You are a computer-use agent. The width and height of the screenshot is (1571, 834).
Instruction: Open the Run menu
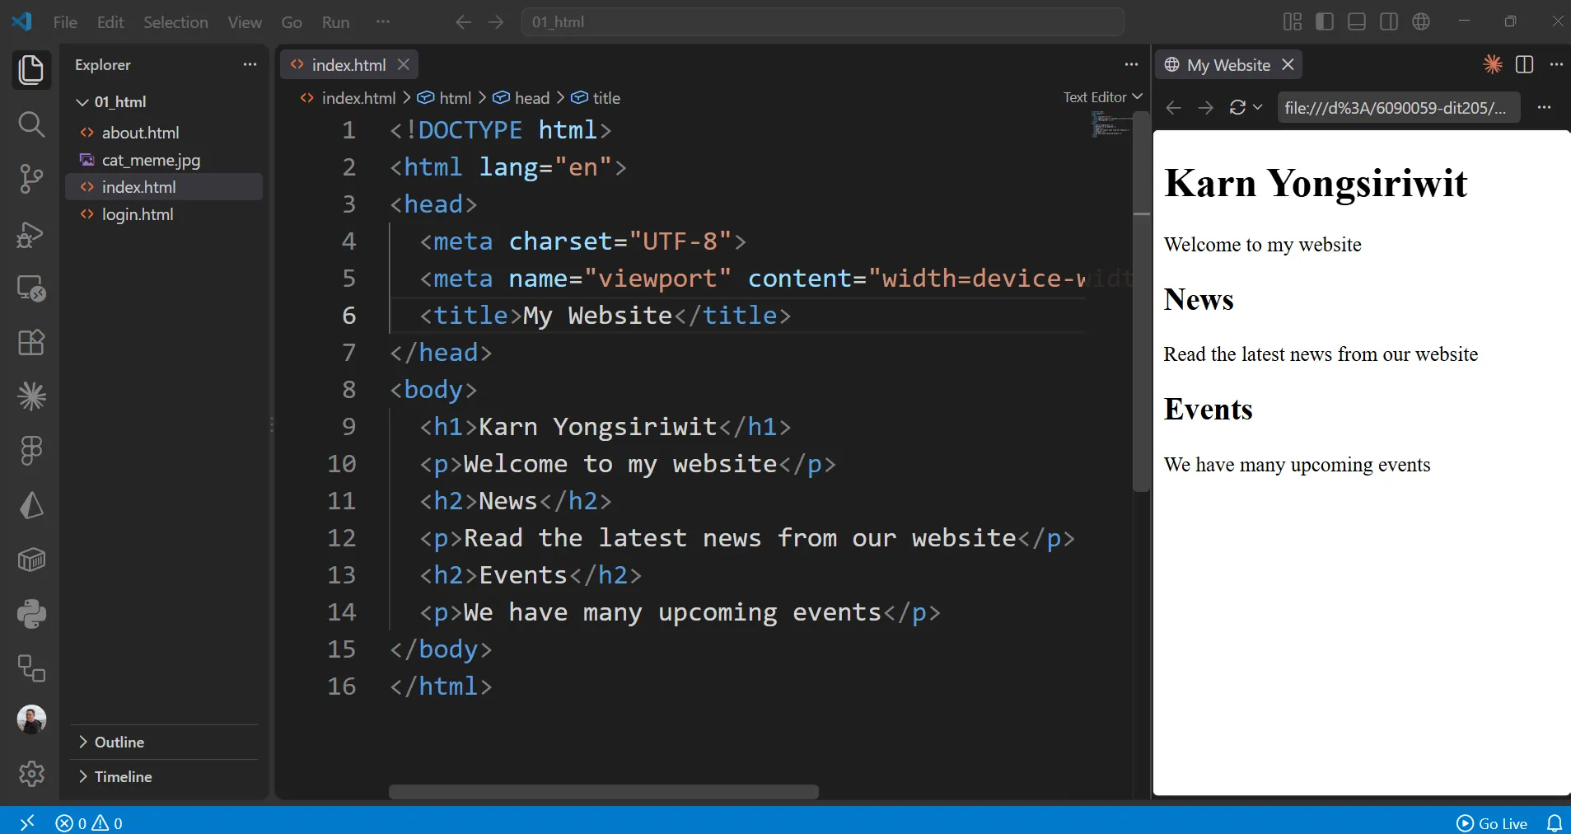[335, 22]
